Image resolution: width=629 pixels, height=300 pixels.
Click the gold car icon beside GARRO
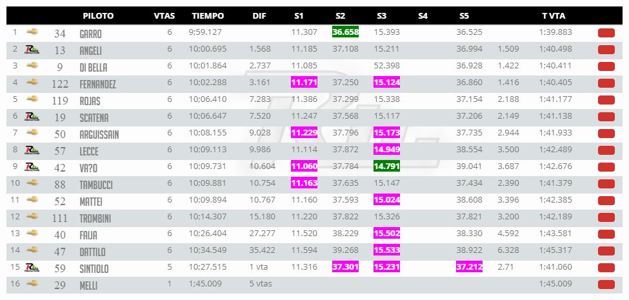[32, 31]
